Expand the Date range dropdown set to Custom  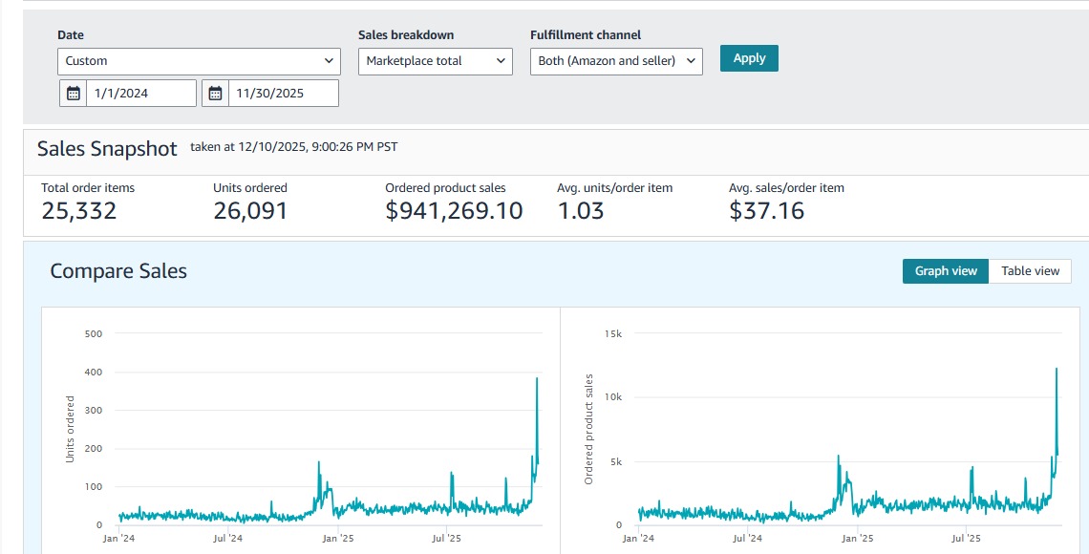click(x=199, y=61)
